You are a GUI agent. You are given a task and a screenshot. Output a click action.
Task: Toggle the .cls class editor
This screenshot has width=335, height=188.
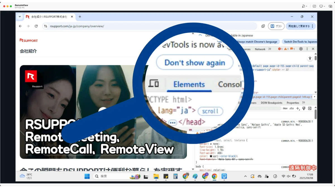click(x=291, y=108)
